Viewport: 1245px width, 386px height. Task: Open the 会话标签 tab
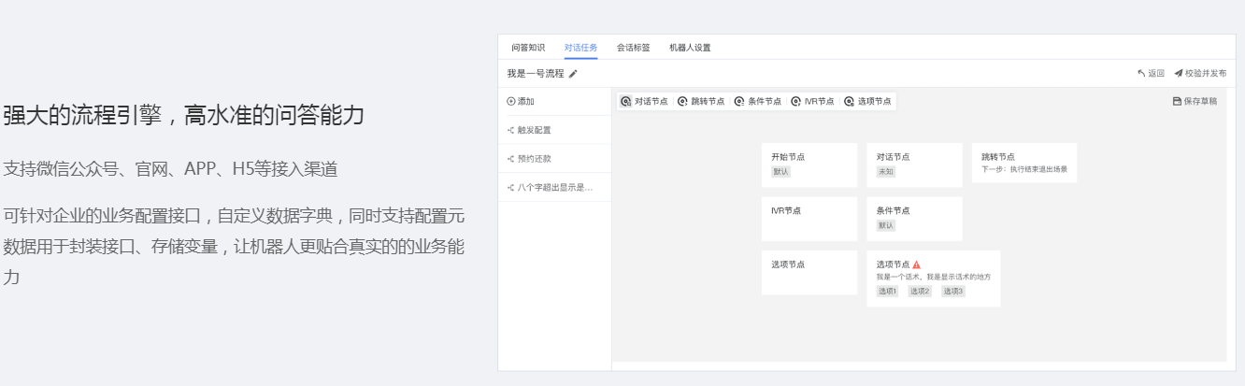tap(633, 48)
